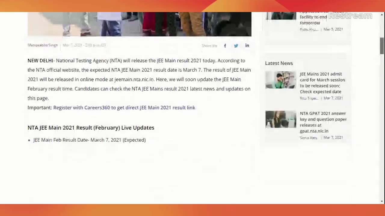The width and height of the screenshot is (385, 216).
Task: Click author Sonia Vats under GPAT article
Action: coord(308,138)
